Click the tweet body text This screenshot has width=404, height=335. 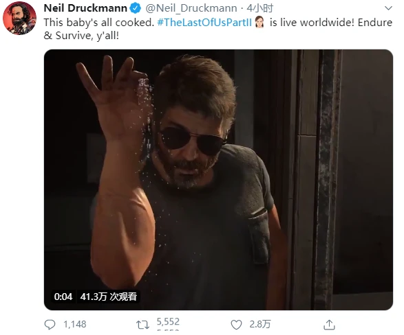pyautogui.click(x=218, y=29)
